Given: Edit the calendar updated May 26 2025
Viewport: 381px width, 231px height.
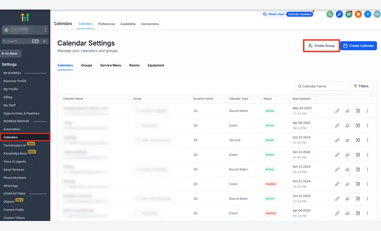Looking at the screenshot, I should pos(337,111).
